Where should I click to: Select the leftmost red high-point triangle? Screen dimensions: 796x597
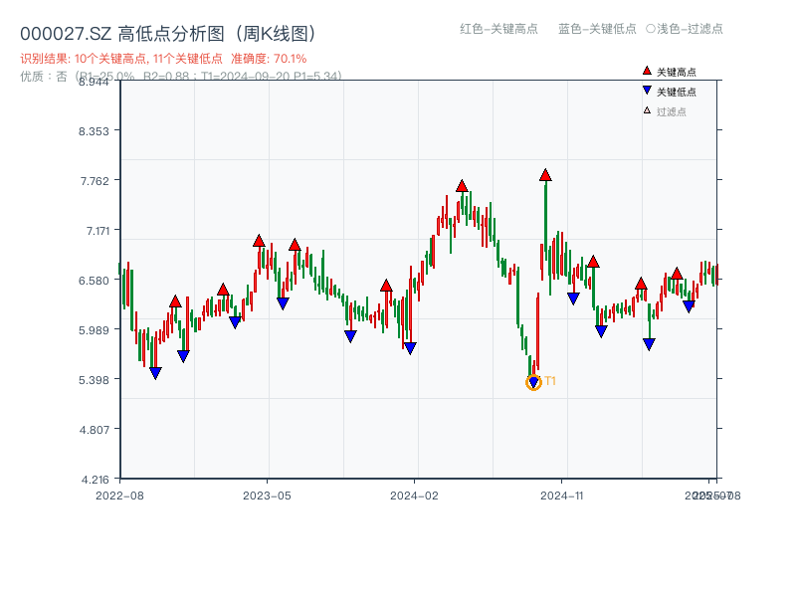click(x=175, y=301)
